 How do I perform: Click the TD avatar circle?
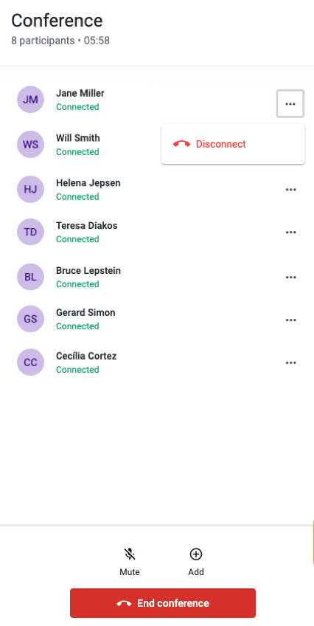coord(30,232)
